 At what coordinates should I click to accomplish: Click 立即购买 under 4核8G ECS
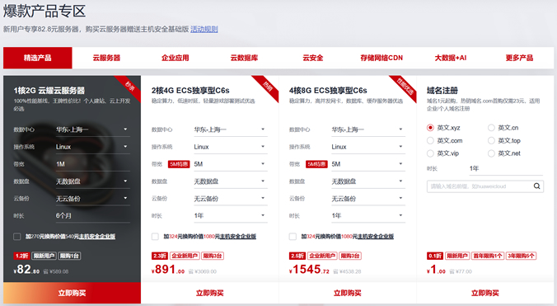point(348,293)
